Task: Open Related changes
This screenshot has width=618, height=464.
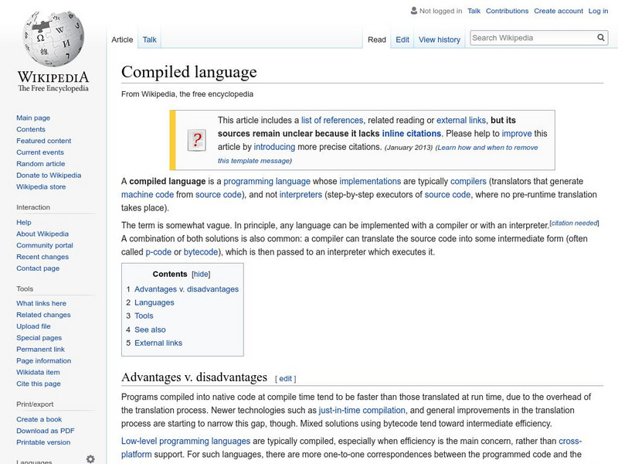Action: tap(43, 315)
